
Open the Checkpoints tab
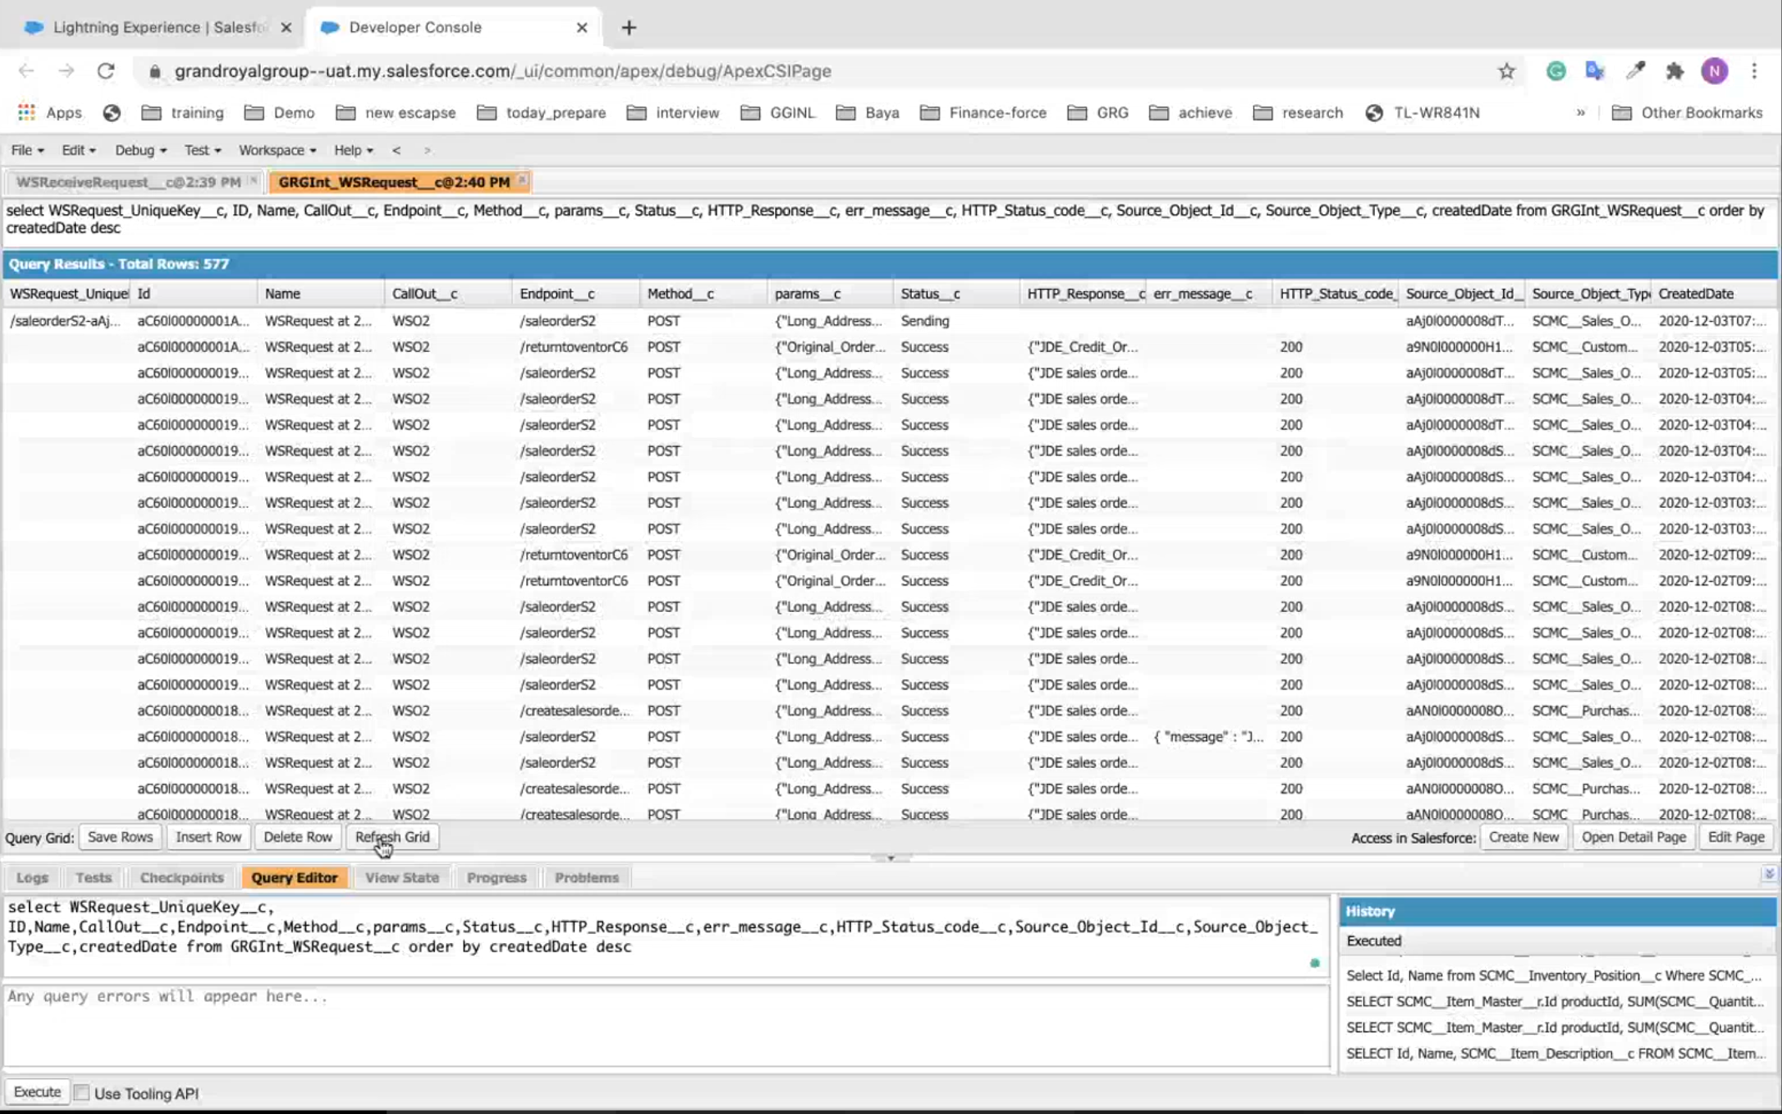(182, 877)
